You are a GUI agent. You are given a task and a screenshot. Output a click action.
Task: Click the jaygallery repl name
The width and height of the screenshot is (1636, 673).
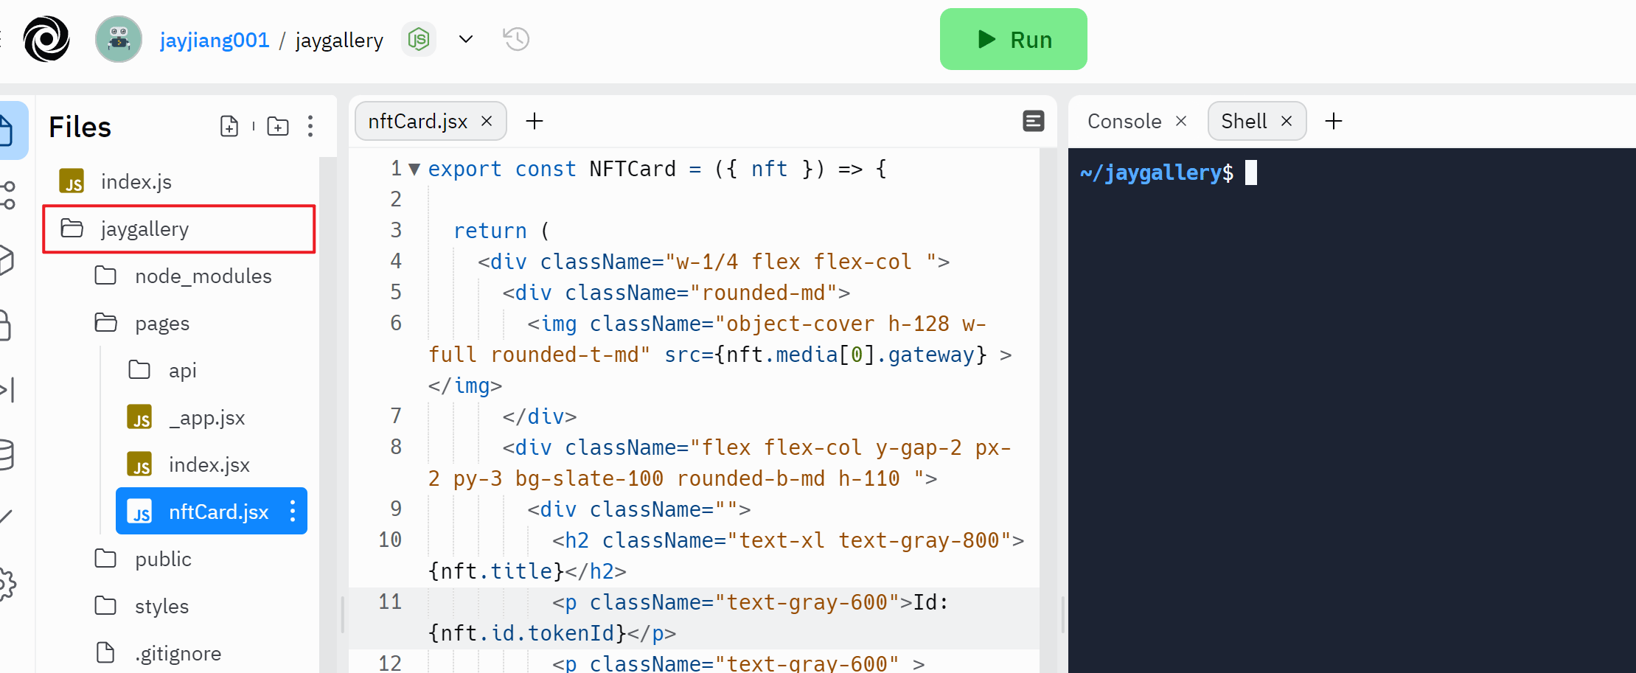click(339, 40)
